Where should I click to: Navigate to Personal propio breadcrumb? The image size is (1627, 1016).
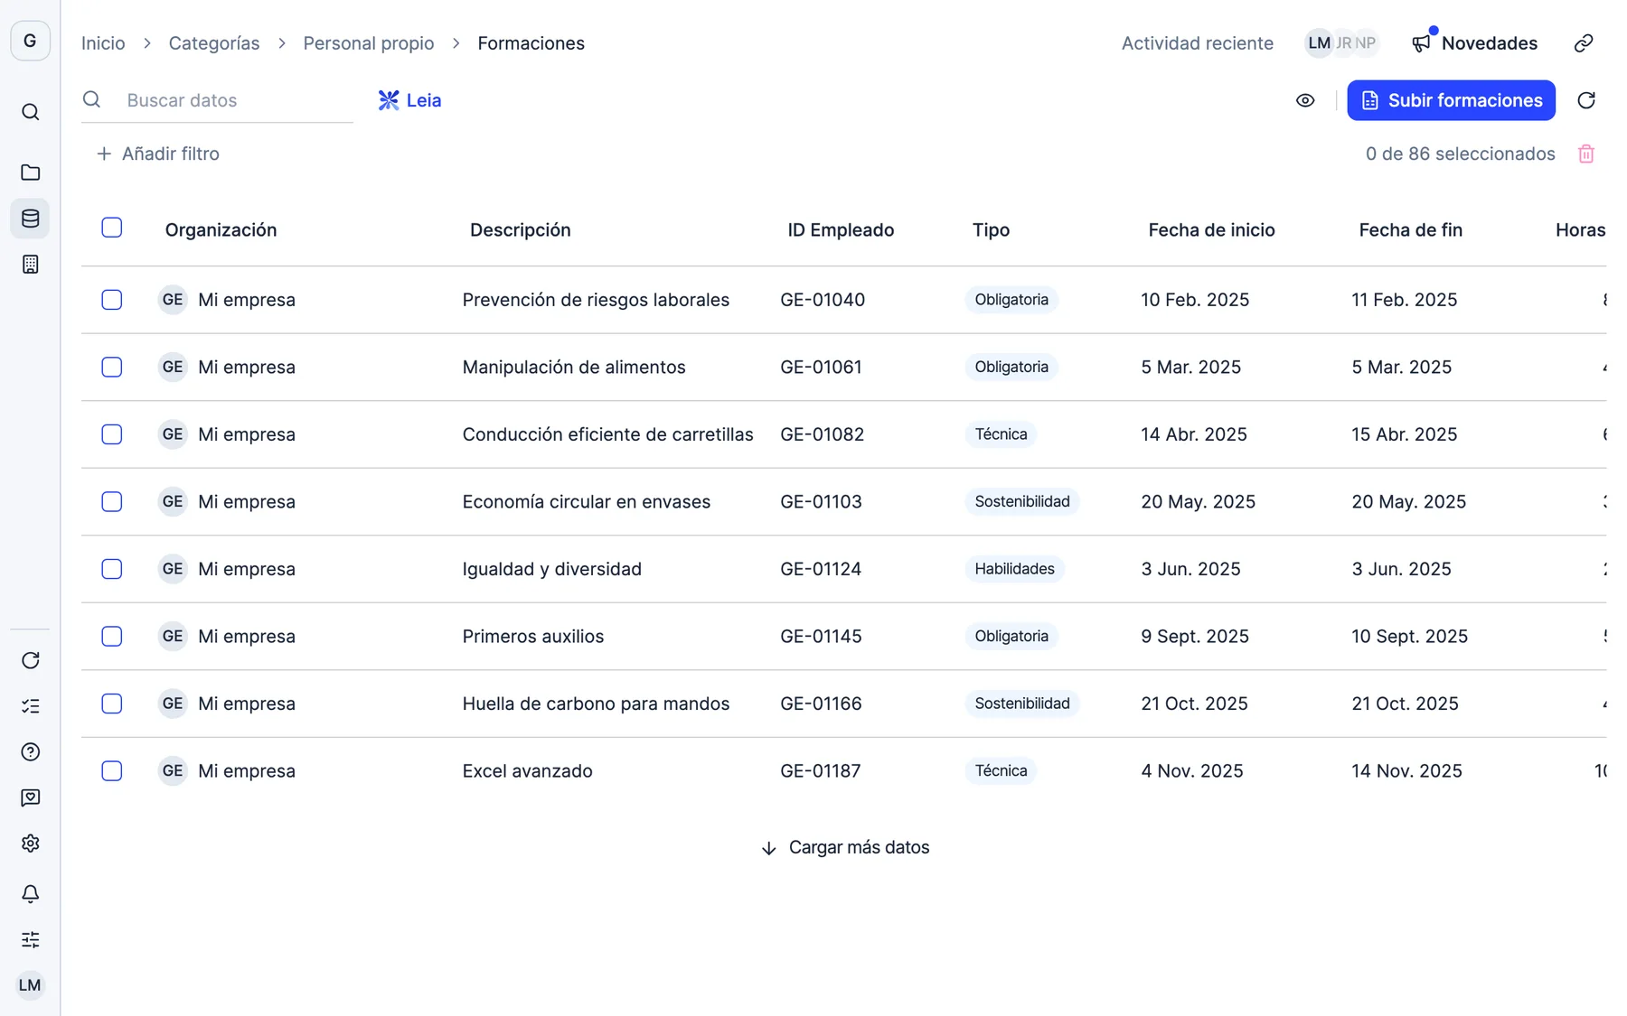click(369, 43)
